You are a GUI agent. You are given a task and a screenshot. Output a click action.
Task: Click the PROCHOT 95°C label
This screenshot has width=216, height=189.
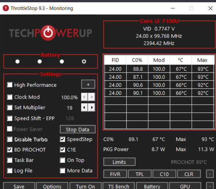pyautogui.click(x=189, y=162)
